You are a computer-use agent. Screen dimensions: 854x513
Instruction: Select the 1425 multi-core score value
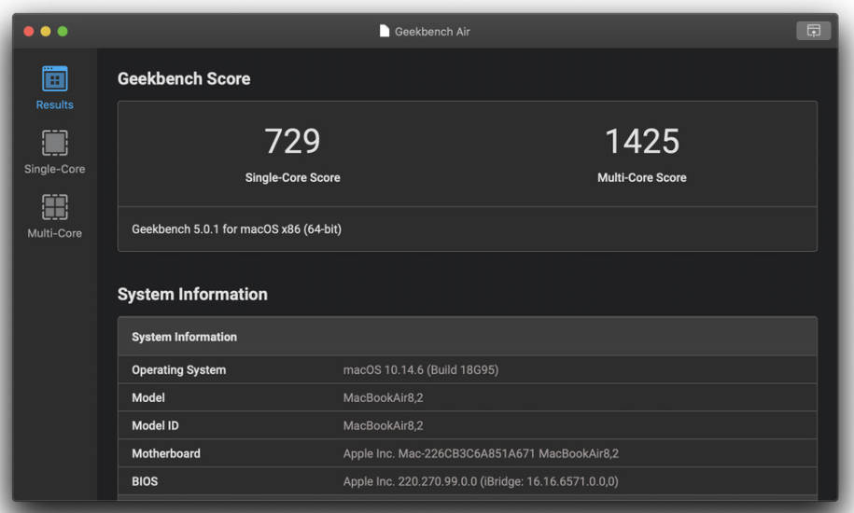642,142
